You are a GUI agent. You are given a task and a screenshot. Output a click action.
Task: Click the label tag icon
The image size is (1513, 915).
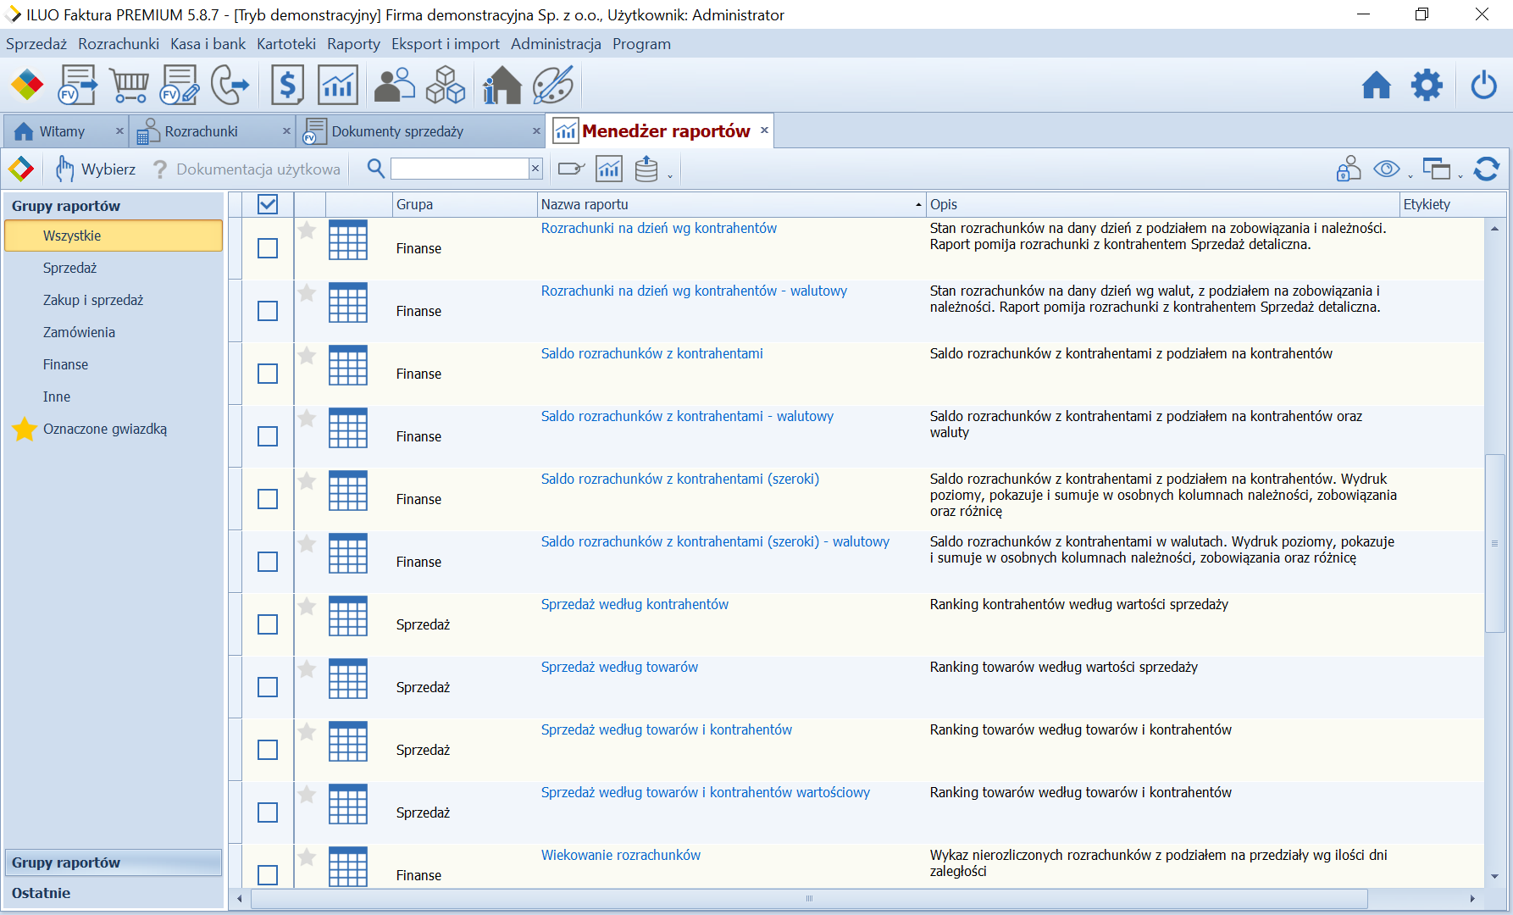tap(572, 169)
